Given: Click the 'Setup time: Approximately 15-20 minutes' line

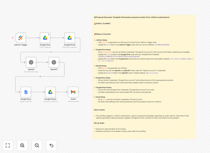Looking at the screenshot, I should (x=111, y=129).
